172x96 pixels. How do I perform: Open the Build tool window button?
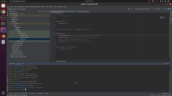(46, 93)
